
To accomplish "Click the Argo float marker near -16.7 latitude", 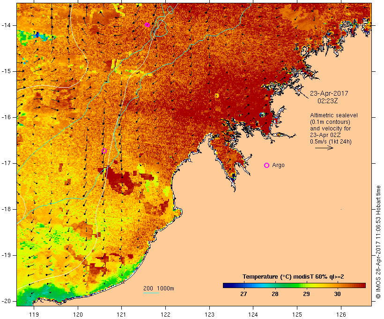I will pos(104,151).
